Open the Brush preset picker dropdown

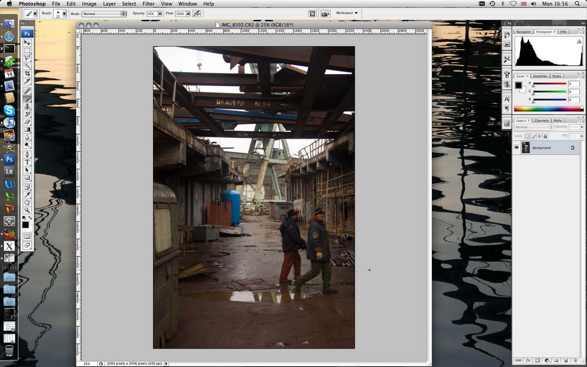pos(64,14)
